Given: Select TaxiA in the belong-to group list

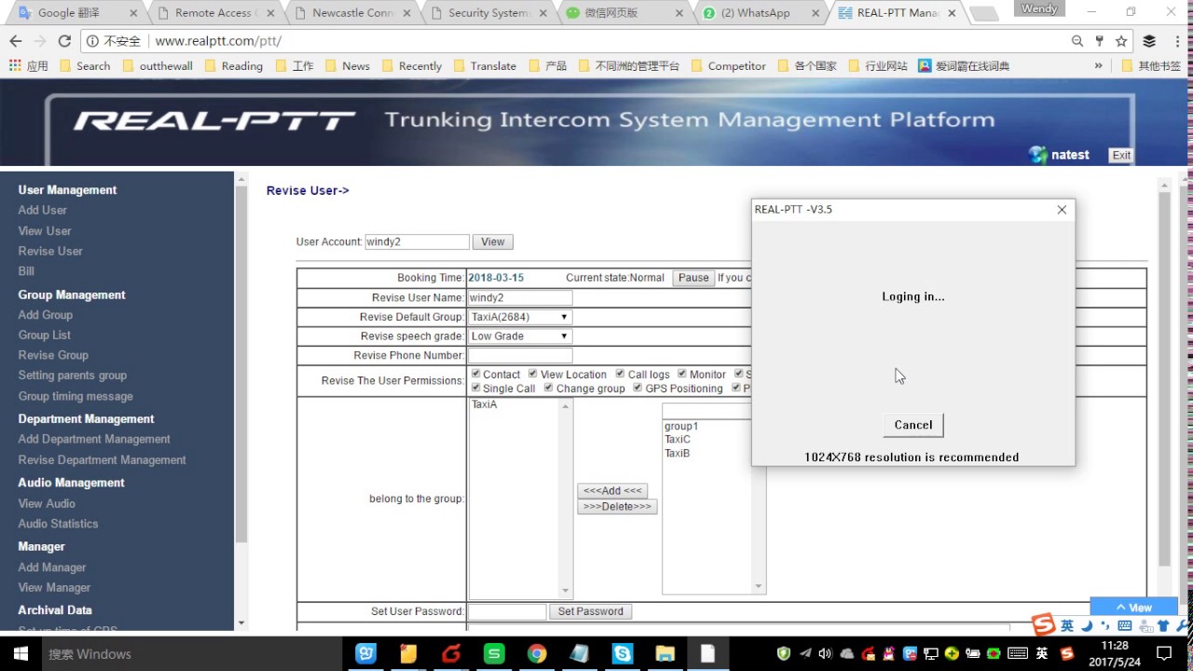Looking at the screenshot, I should [x=485, y=404].
